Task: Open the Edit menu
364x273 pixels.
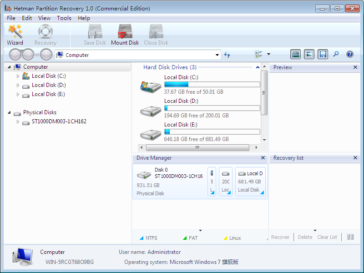Action: (27, 18)
